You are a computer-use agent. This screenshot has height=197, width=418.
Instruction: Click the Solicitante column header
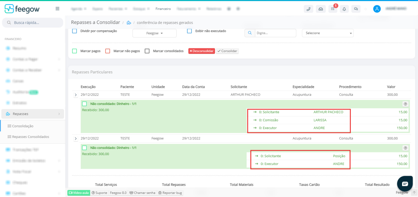pos(239,87)
